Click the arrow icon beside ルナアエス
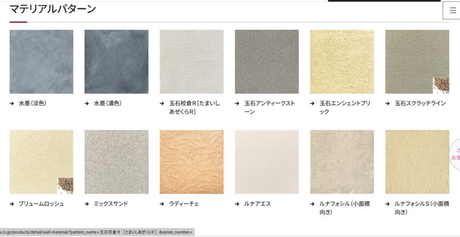 [x=237, y=203]
